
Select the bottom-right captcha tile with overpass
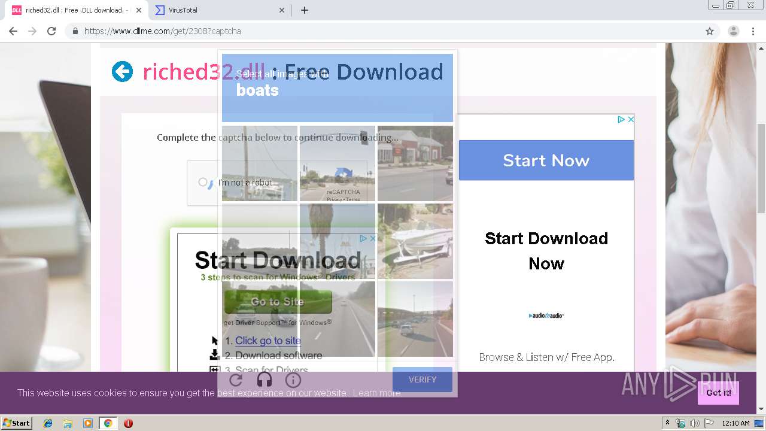(x=415, y=319)
